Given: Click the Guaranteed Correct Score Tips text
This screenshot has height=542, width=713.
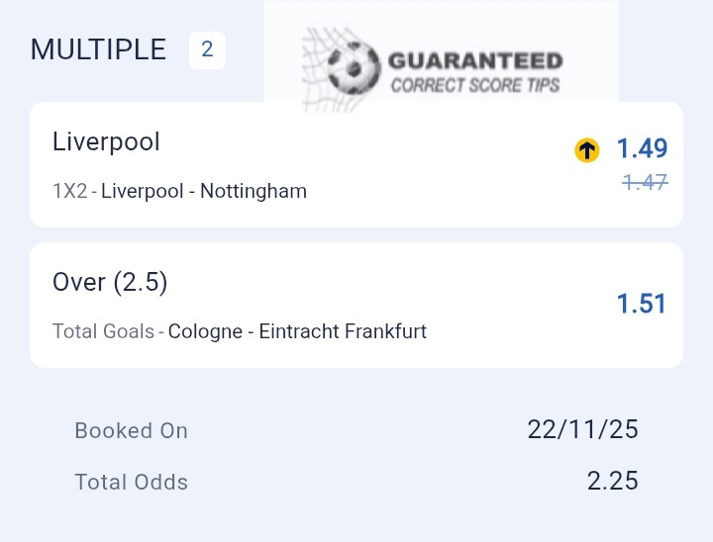Looking at the screenshot, I should pos(475,73).
